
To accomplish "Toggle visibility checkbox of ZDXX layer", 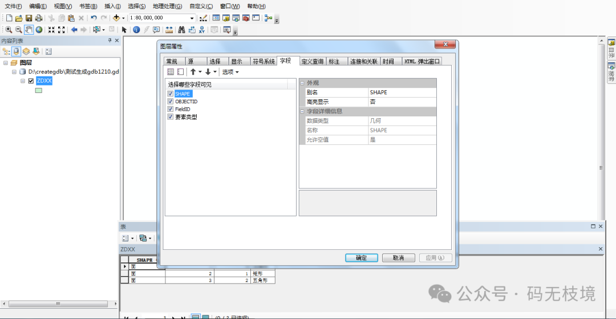I will (31, 81).
